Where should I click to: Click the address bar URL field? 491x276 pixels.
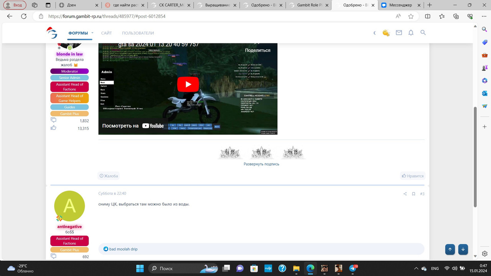click(x=215, y=16)
